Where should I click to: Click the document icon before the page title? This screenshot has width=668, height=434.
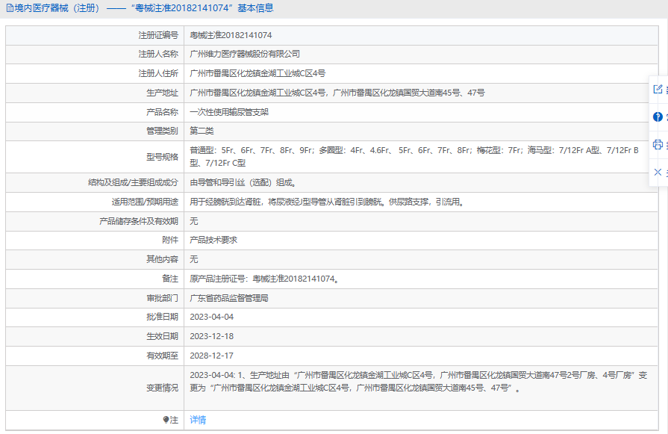pos(10,8)
